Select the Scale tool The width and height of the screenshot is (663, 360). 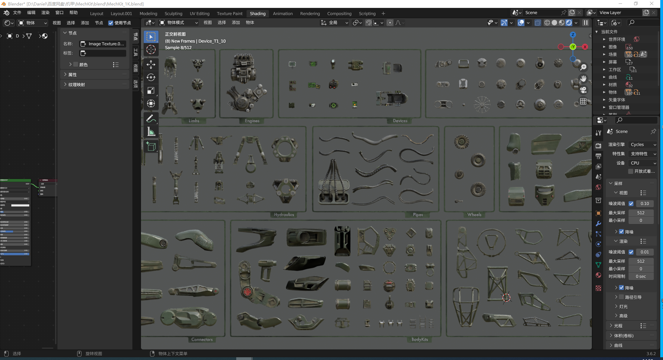click(x=151, y=90)
